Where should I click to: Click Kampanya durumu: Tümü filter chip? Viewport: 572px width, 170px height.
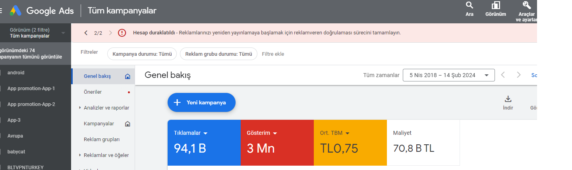click(142, 54)
